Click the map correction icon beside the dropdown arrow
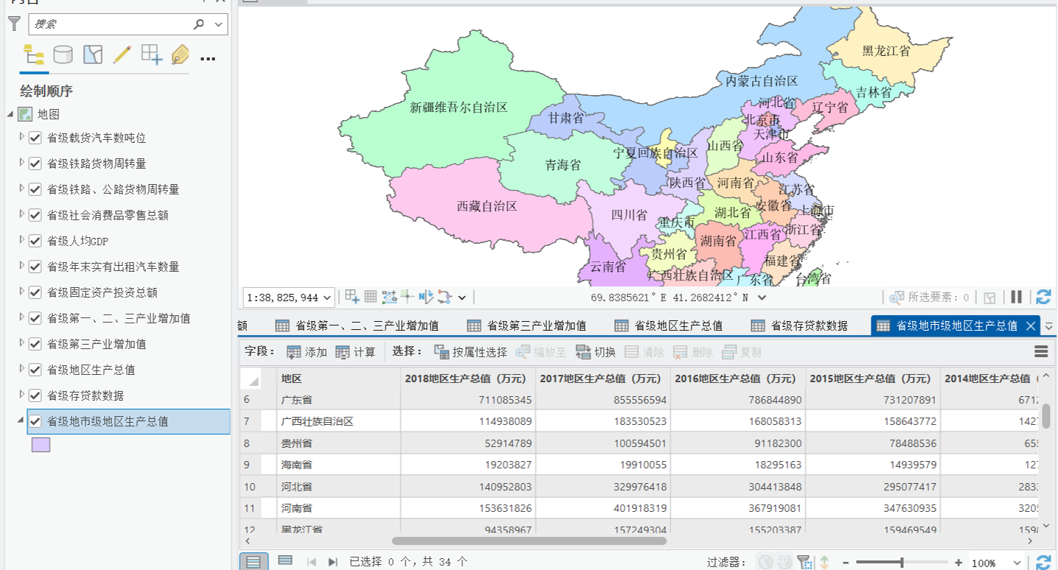The image size is (1058, 570). [x=444, y=297]
